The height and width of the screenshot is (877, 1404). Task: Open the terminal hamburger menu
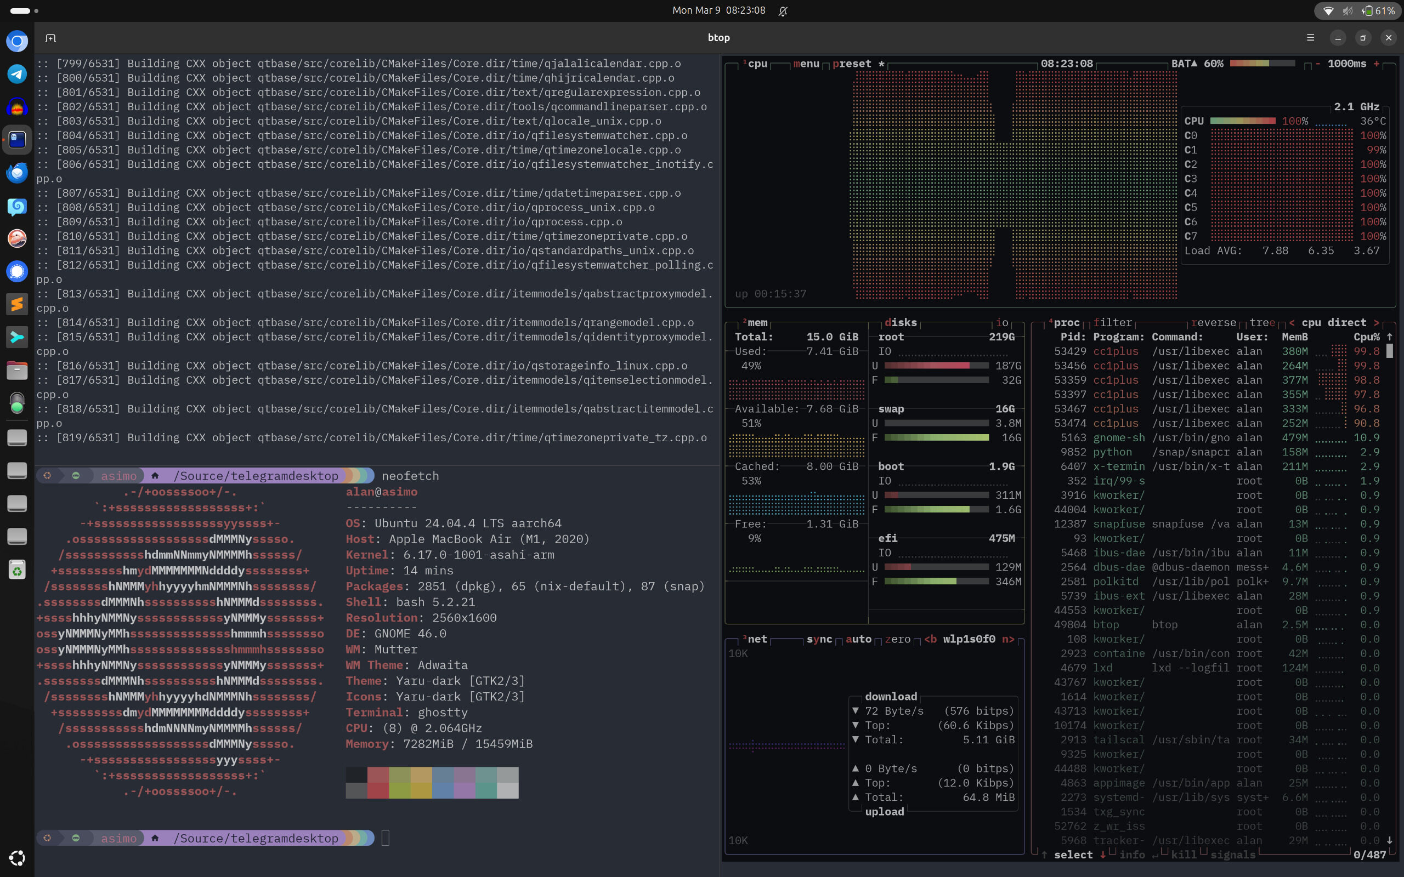1310,38
